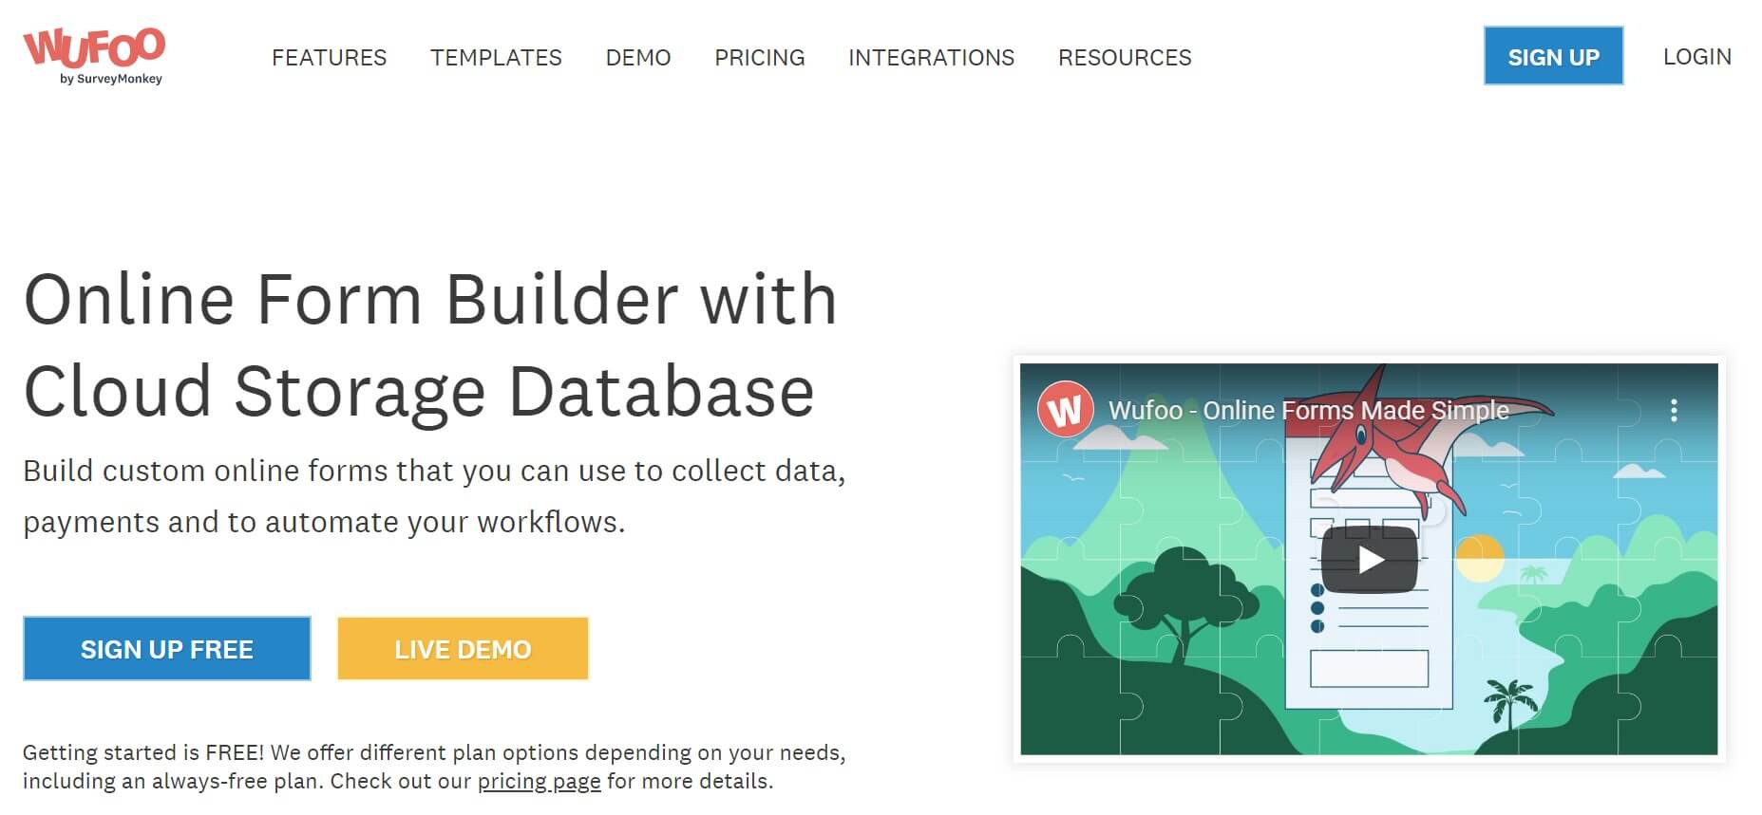This screenshot has width=1762, height=815.
Task: Open the video's three-dot options menu
Action: click(1673, 410)
